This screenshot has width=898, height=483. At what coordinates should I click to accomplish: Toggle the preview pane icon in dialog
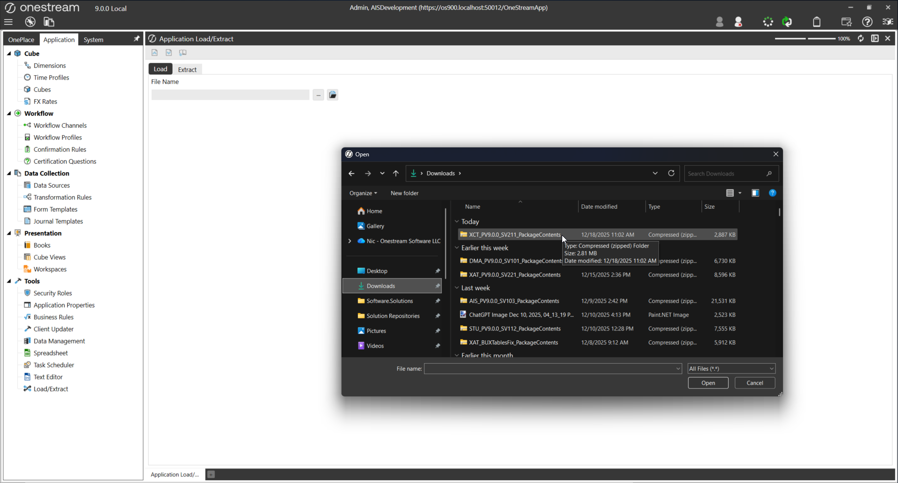coord(755,193)
